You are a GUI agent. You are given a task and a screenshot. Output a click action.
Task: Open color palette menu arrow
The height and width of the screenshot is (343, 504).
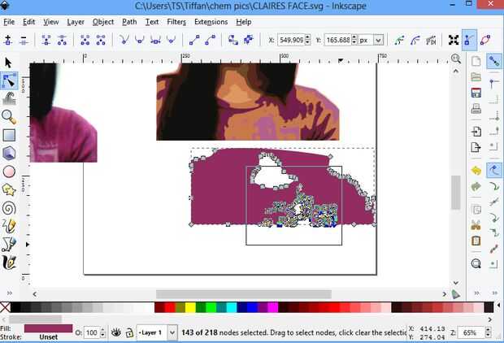[x=499, y=305]
